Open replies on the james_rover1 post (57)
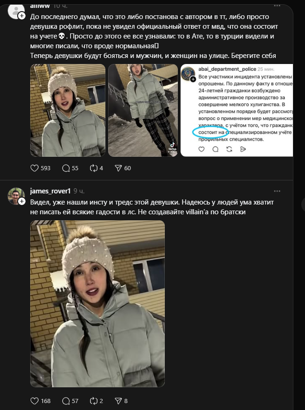Screen dimensions: 305x410 point(66,401)
